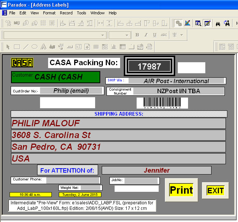Open the View menu
Viewport: 238px width, 222px height.
pos(35,13)
